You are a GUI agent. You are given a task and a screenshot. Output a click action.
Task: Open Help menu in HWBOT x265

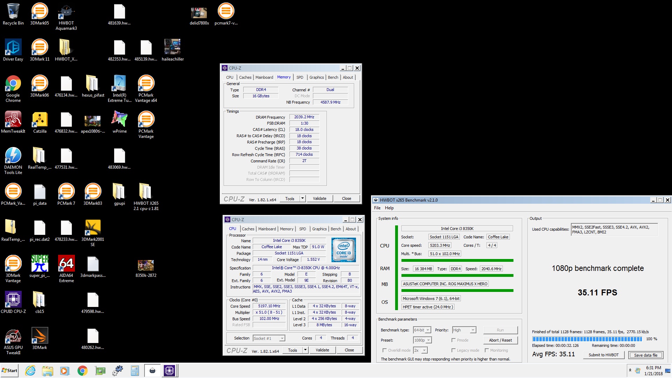point(389,208)
